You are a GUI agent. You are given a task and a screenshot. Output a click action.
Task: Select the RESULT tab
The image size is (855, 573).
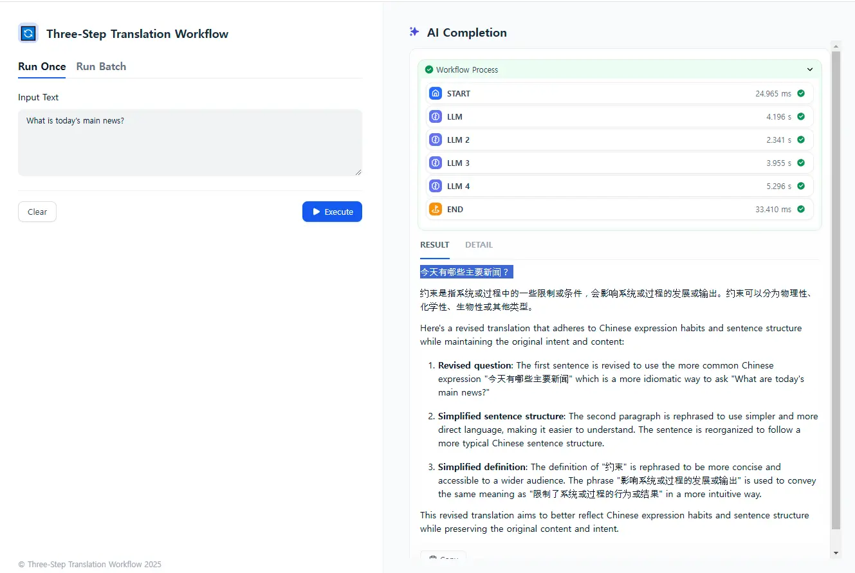point(435,244)
